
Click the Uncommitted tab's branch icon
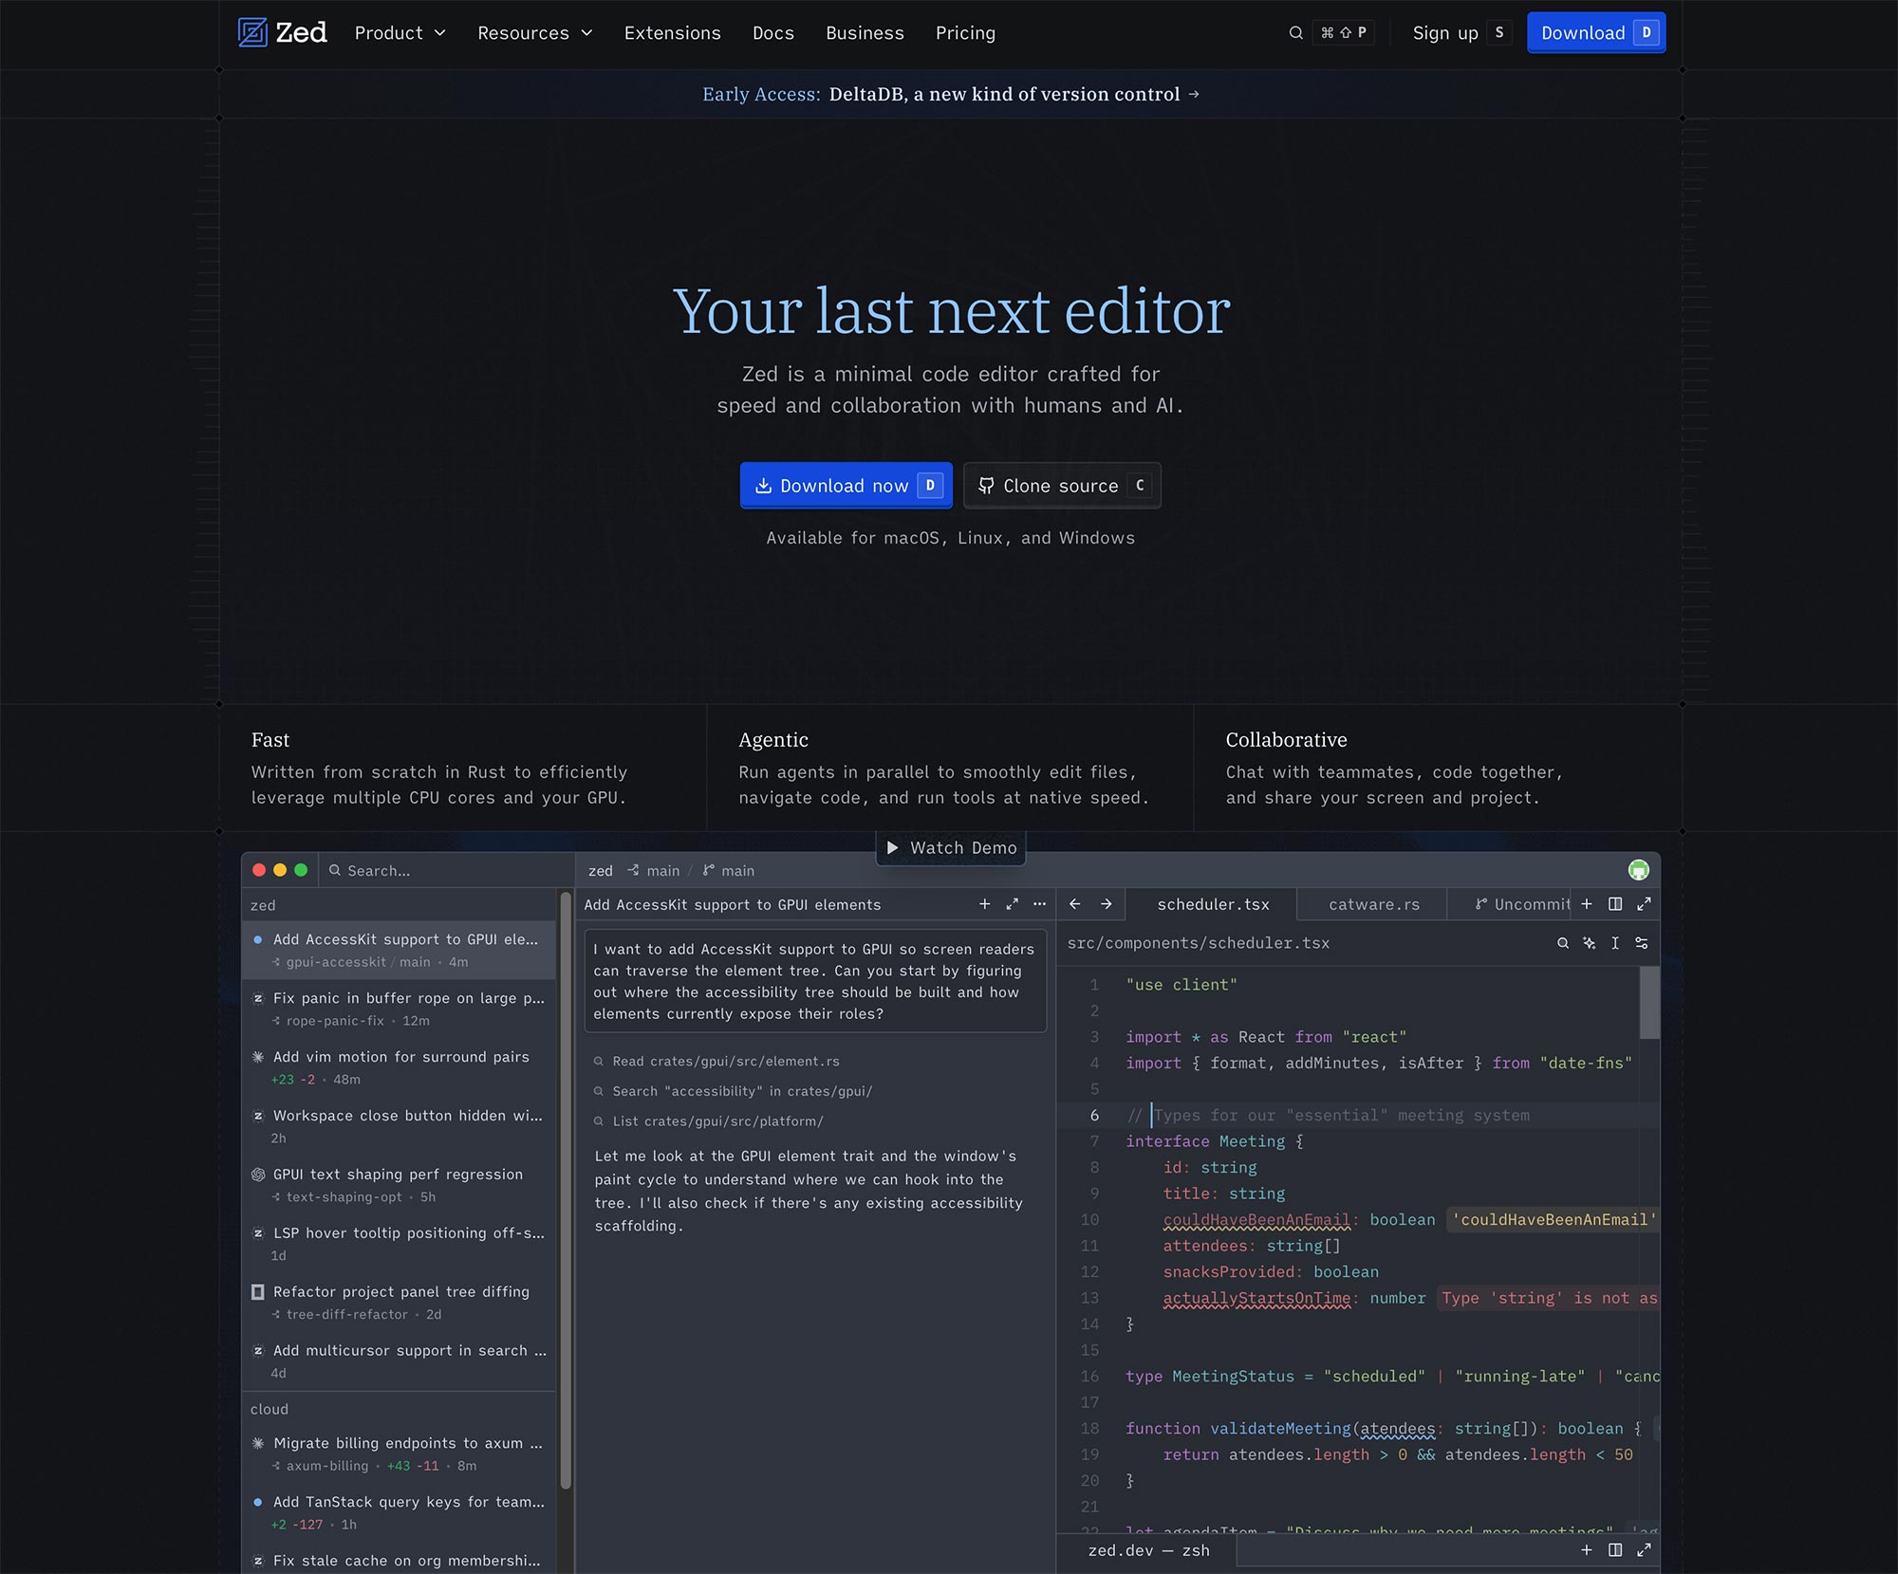click(1481, 904)
